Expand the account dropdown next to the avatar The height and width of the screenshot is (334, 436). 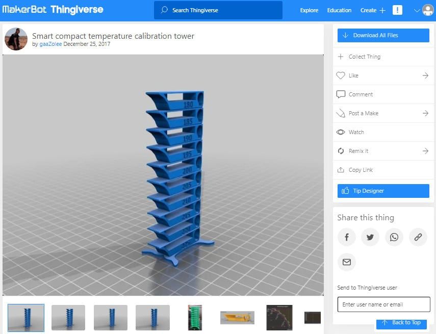pyautogui.click(x=417, y=10)
